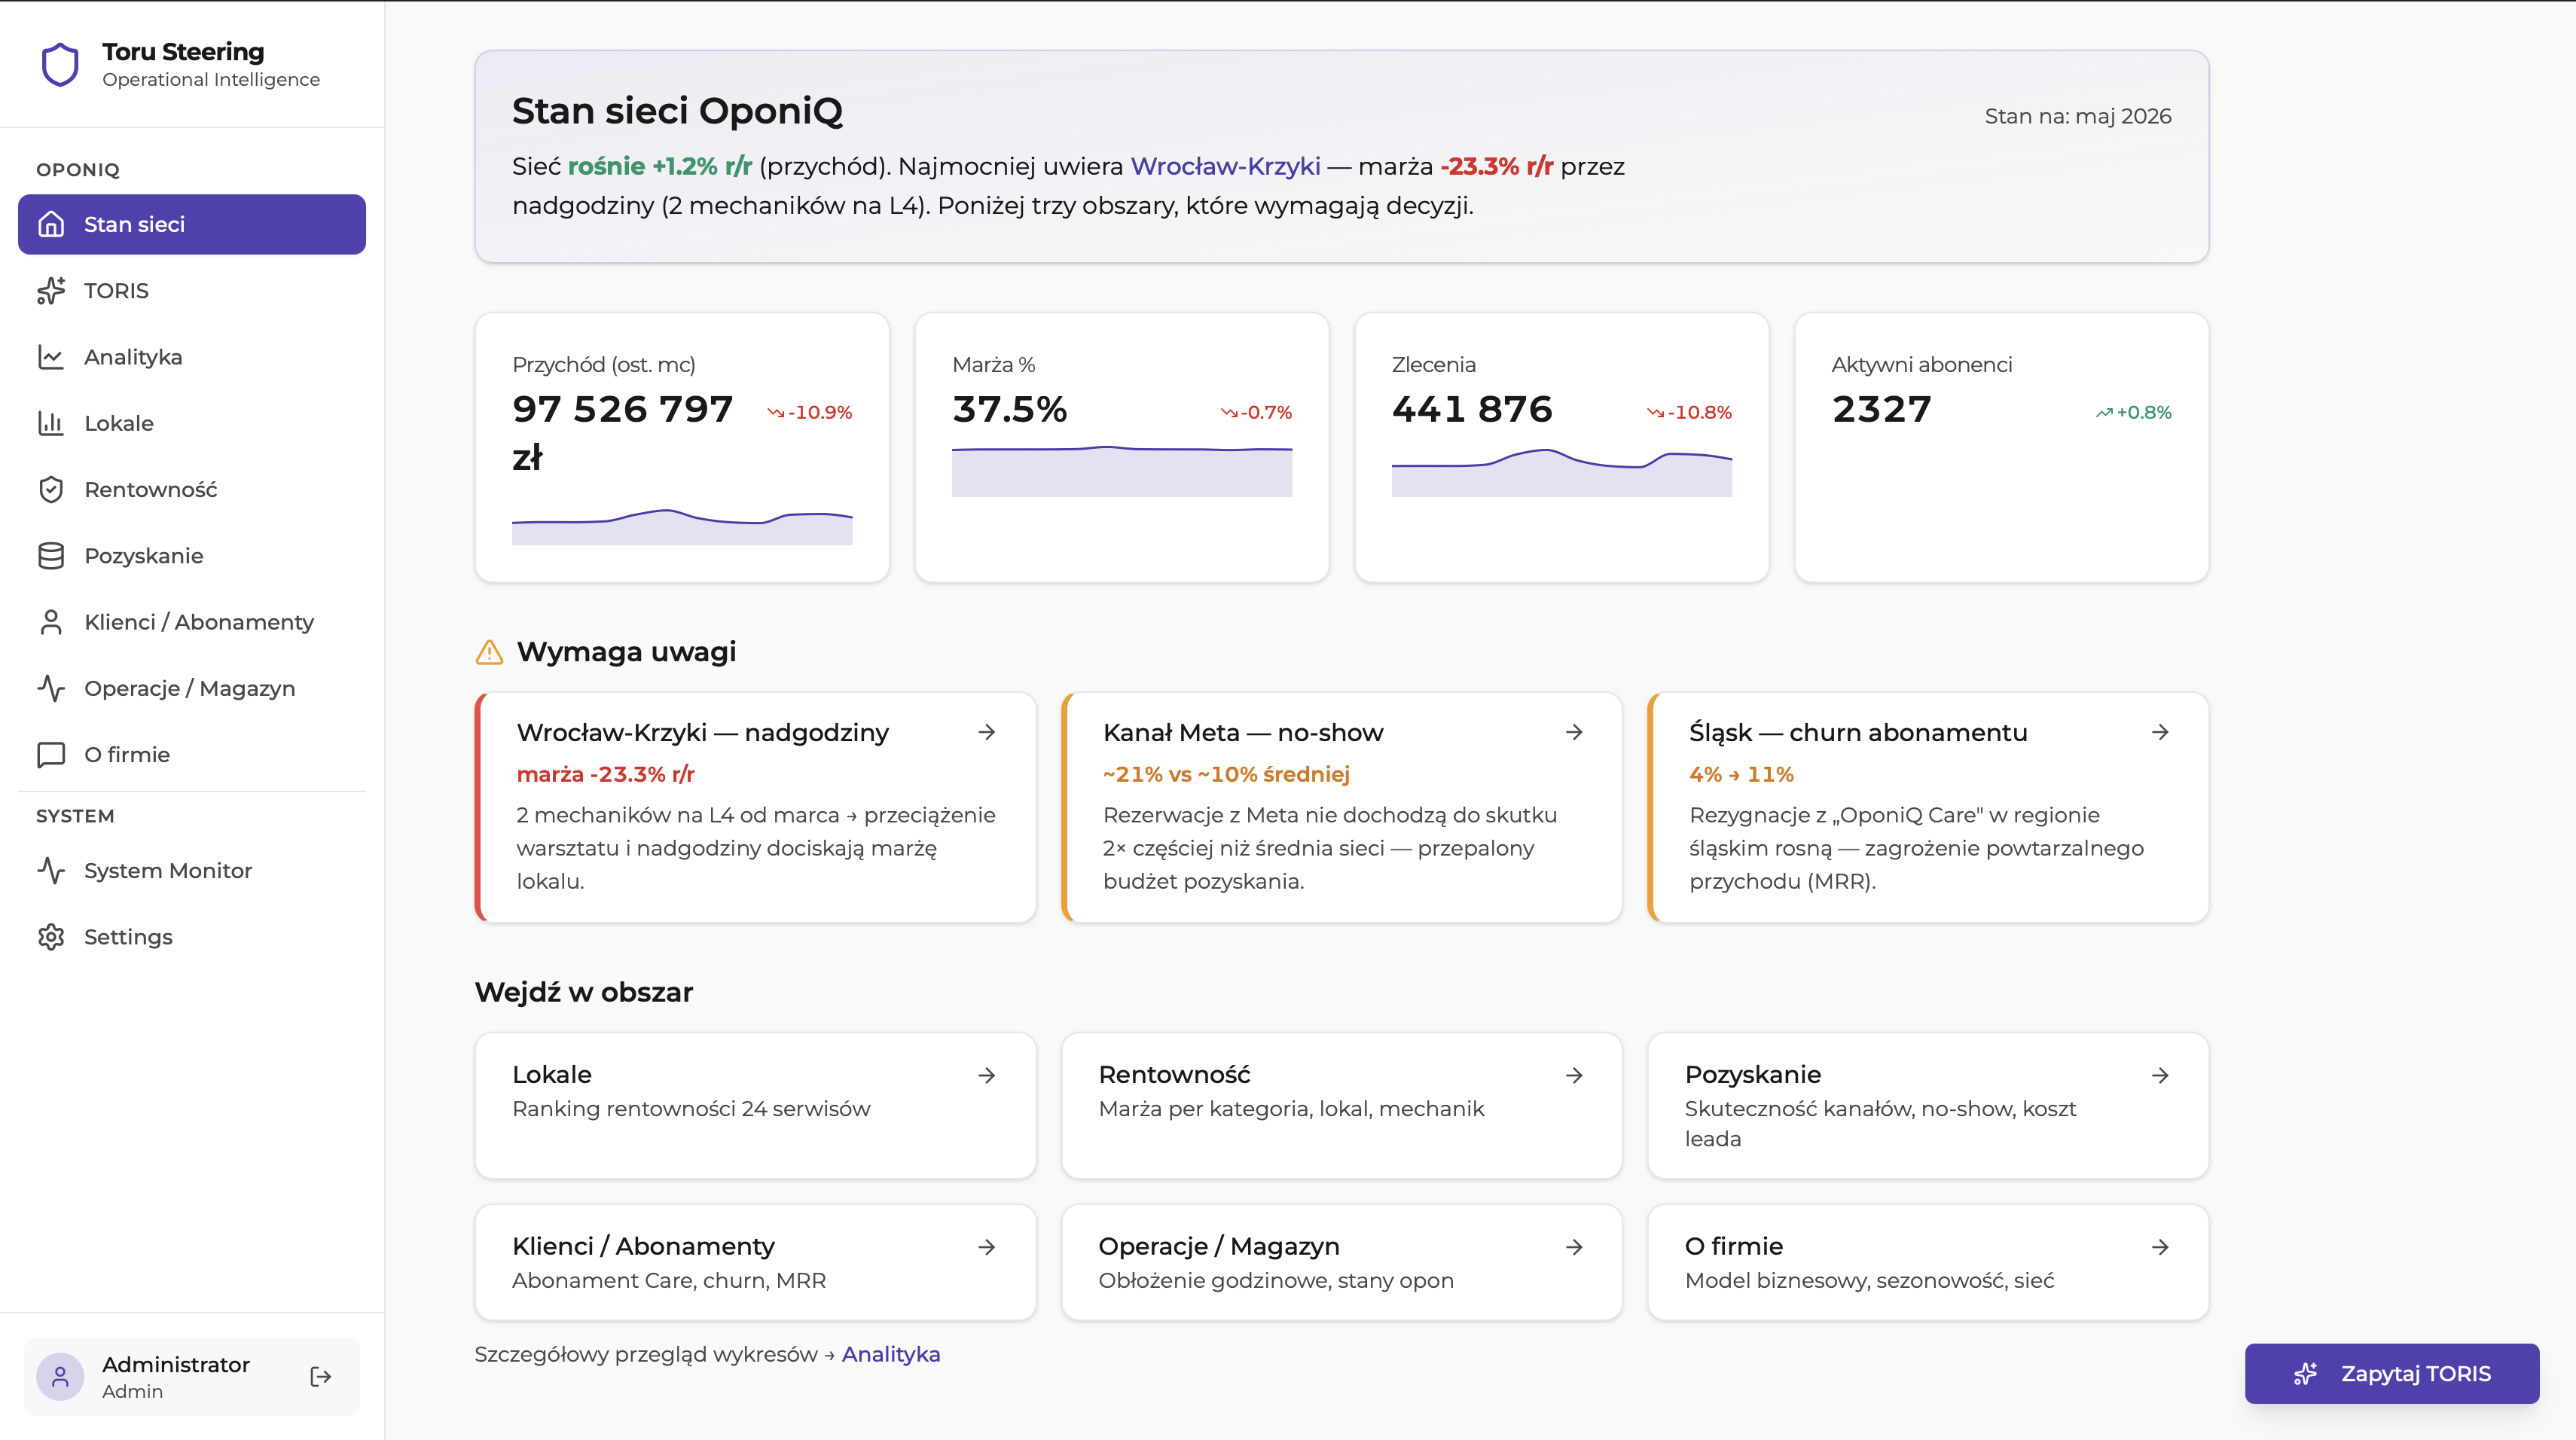Screen dimensions: 2576x1440
Task: Click the arrow on the Pozyskanie area card
Action: [2160, 1075]
